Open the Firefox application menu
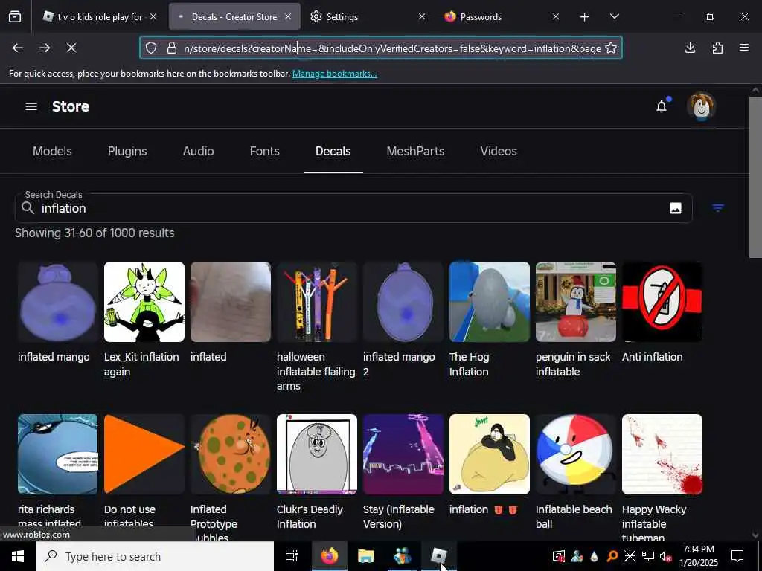 tap(744, 48)
